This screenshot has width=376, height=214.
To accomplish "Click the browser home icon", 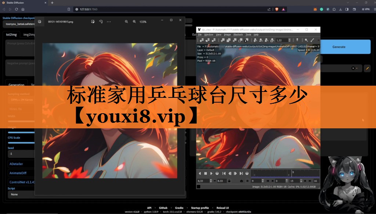I will tap(23, 9).
